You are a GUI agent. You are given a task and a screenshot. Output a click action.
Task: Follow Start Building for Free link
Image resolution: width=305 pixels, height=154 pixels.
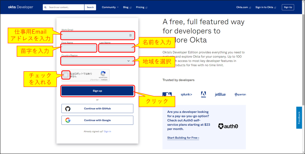(x=183, y=138)
